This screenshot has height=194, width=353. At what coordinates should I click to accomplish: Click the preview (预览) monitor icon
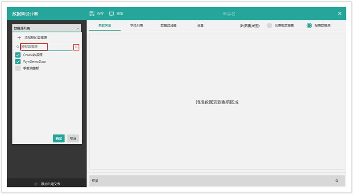click(111, 14)
